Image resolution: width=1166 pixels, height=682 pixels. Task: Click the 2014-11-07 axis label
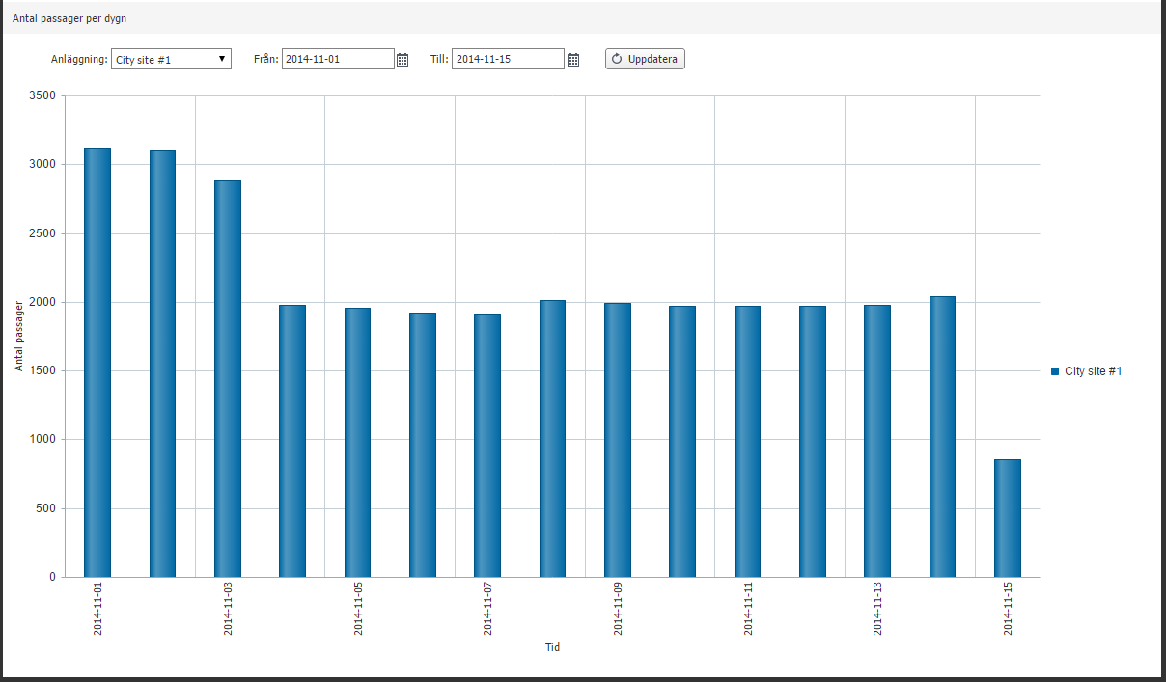click(487, 608)
